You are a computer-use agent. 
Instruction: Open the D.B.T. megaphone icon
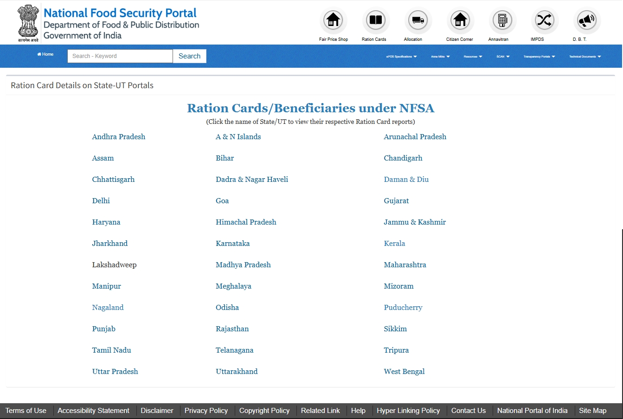point(586,20)
